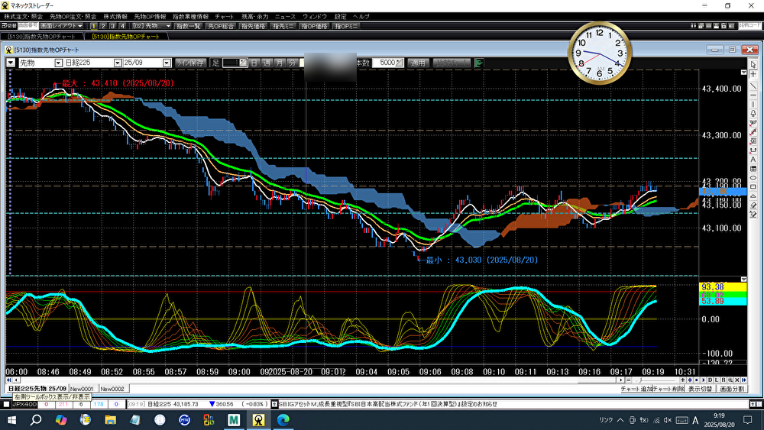
Task: Select the ellipse drawing tool
Action: click(753, 178)
